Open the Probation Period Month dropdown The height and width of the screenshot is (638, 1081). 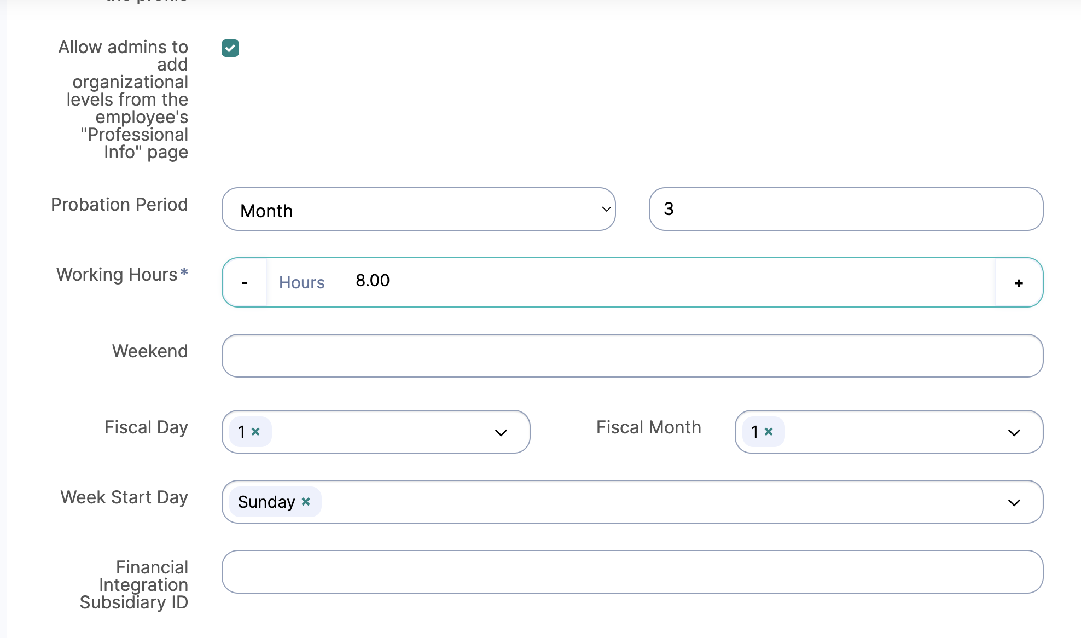(x=419, y=210)
